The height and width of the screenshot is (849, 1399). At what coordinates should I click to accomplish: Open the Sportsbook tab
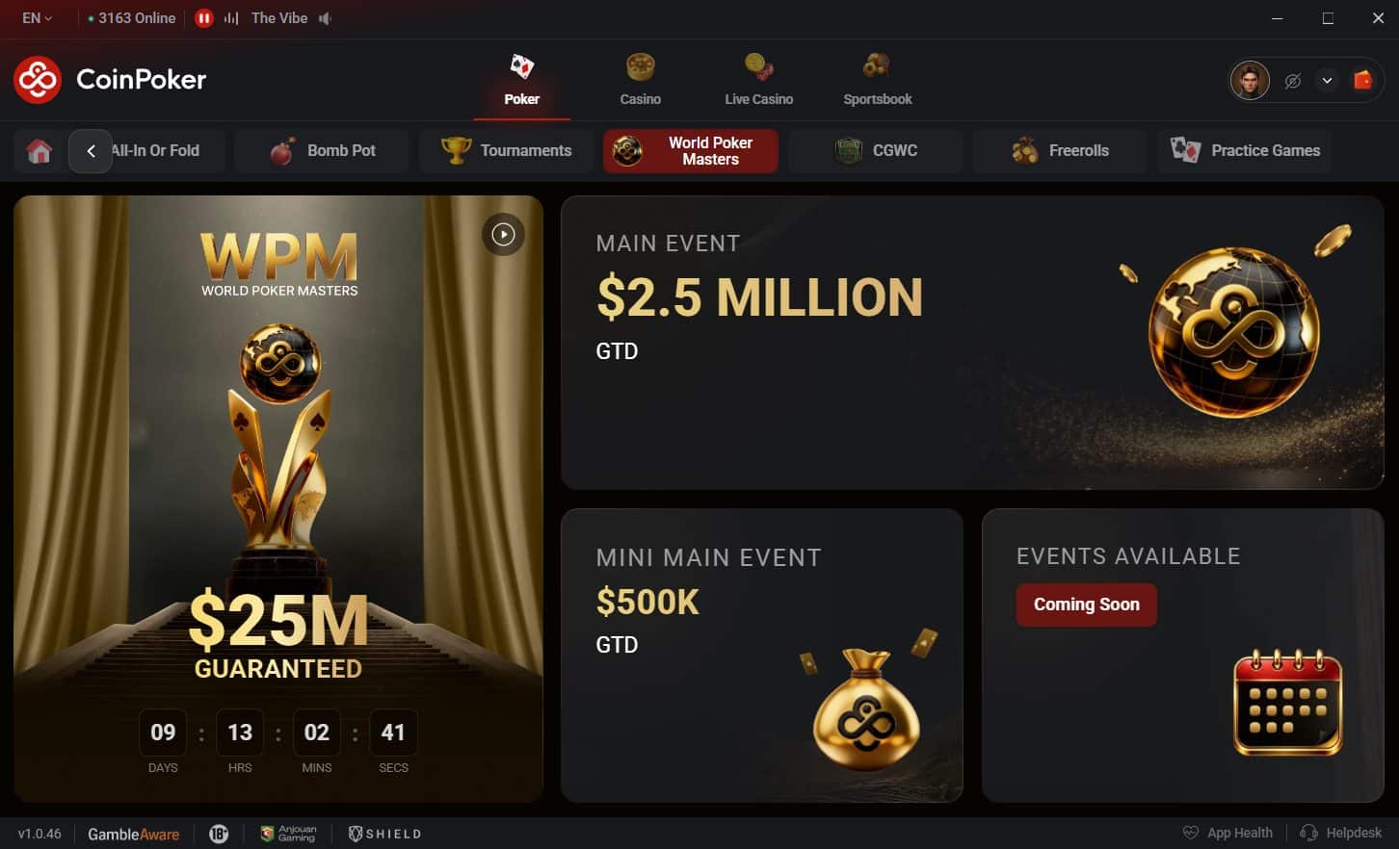click(878, 79)
